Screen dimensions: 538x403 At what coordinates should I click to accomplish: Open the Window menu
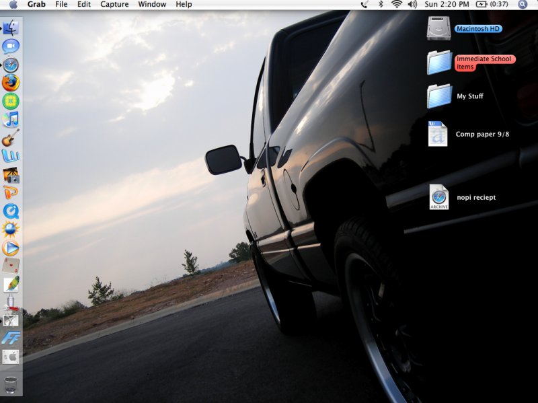(152, 4)
